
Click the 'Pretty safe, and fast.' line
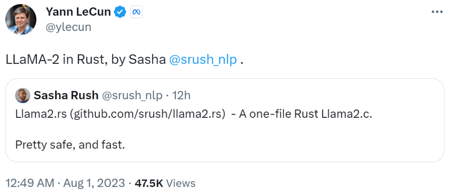70,145
